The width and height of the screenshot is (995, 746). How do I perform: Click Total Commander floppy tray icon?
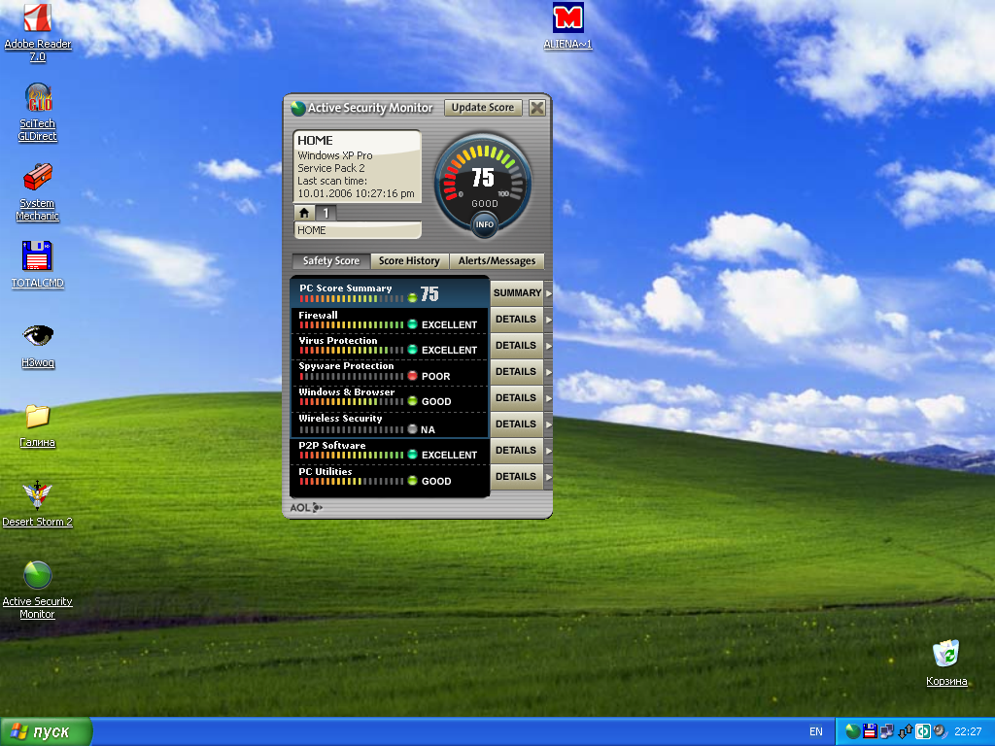tap(870, 731)
